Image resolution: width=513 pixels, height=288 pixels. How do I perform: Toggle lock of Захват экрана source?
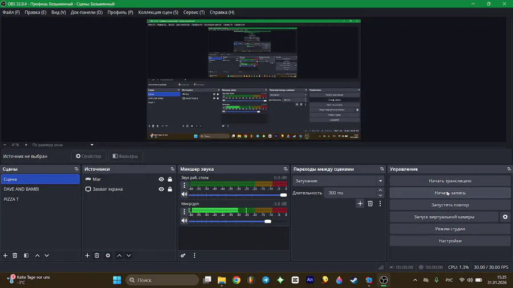170,189
